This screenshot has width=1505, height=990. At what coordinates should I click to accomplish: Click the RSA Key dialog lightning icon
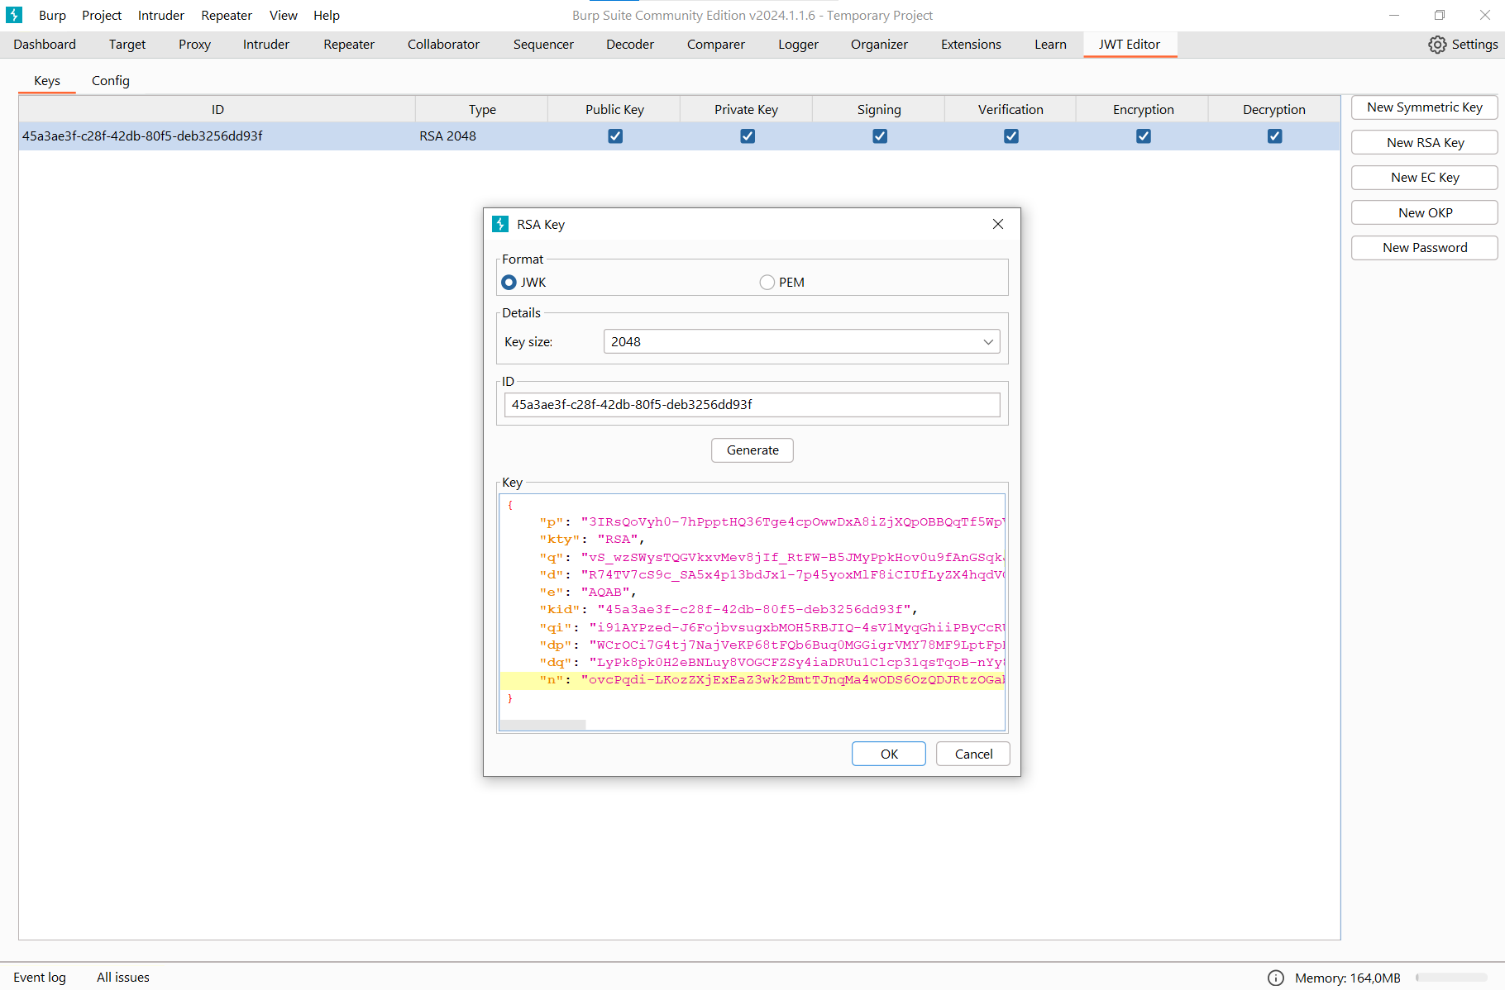pos(500,224)
